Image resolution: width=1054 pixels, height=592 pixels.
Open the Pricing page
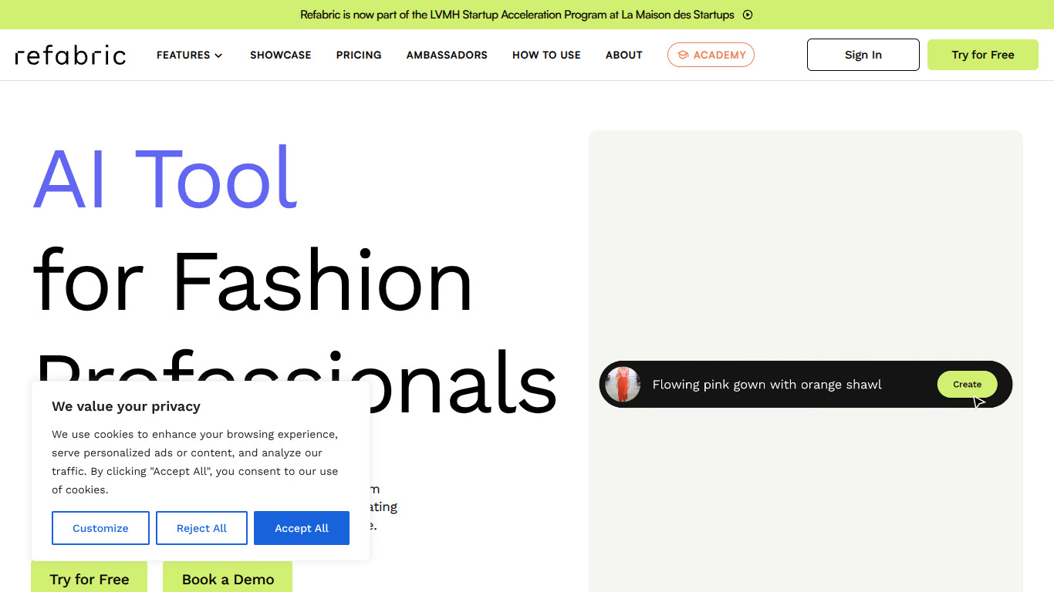click(359, 55)
